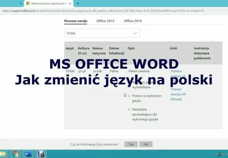Click the Linki column header
This screenshot has width=228, height=158.
pyautogui.click(x=174, y=48)
